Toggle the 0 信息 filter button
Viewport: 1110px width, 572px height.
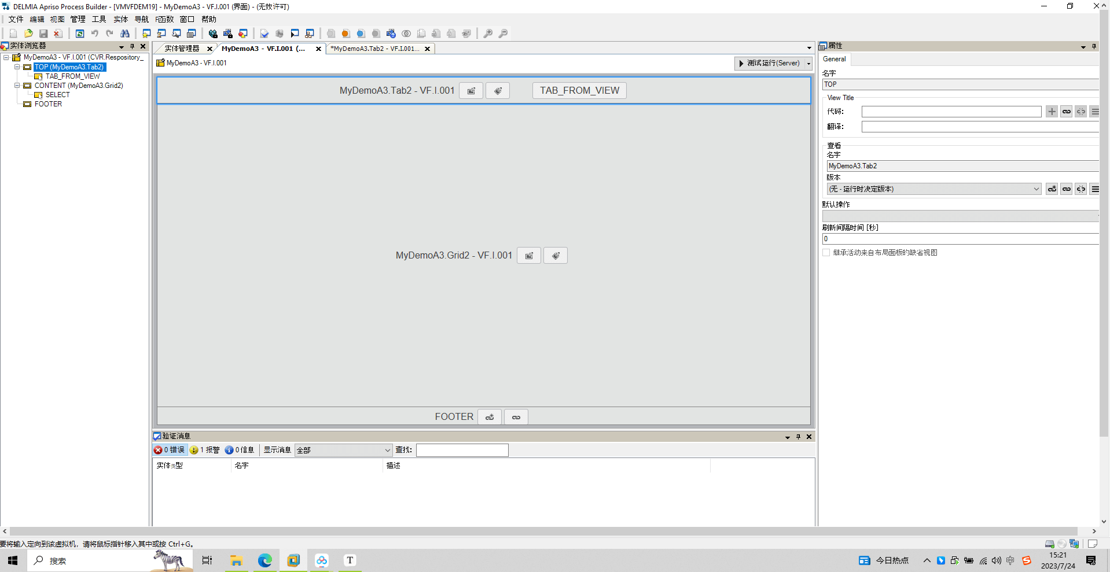pos(240,450)
